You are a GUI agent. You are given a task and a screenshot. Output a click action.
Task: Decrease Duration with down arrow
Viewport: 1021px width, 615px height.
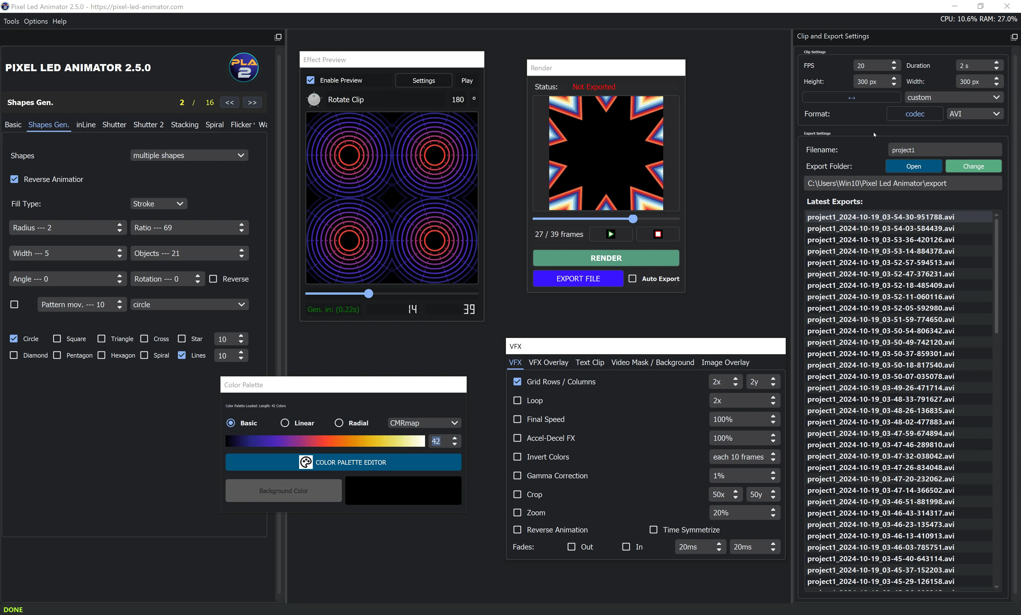click(996, 68)
